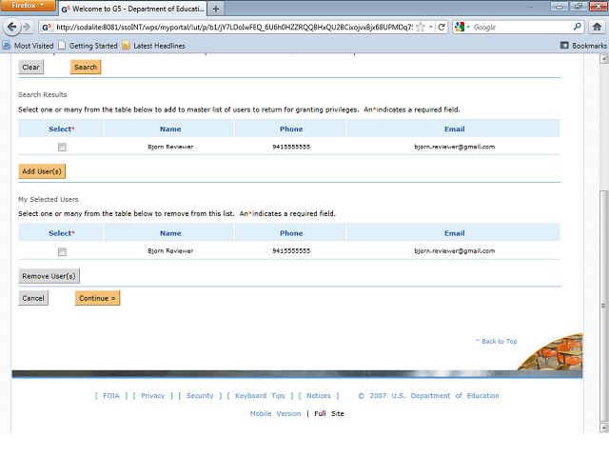This screenshot has width=609, height=457.
Task: Switch to the Welcome to G5 tab
Action: [133, 9]
